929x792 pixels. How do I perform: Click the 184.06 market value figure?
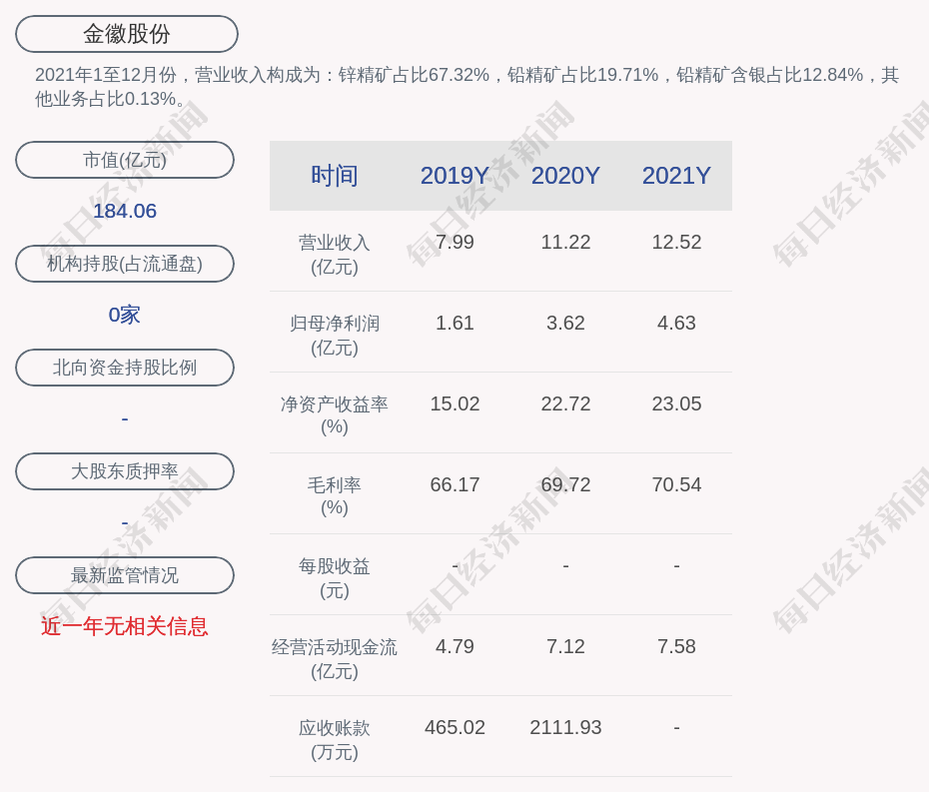pyautogui.click(x=125, y=211)
